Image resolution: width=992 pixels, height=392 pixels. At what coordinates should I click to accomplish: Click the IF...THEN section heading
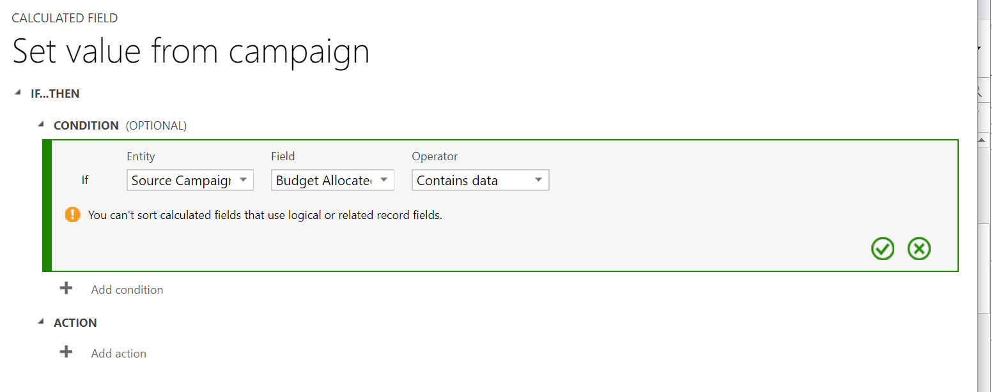point(55,94)
